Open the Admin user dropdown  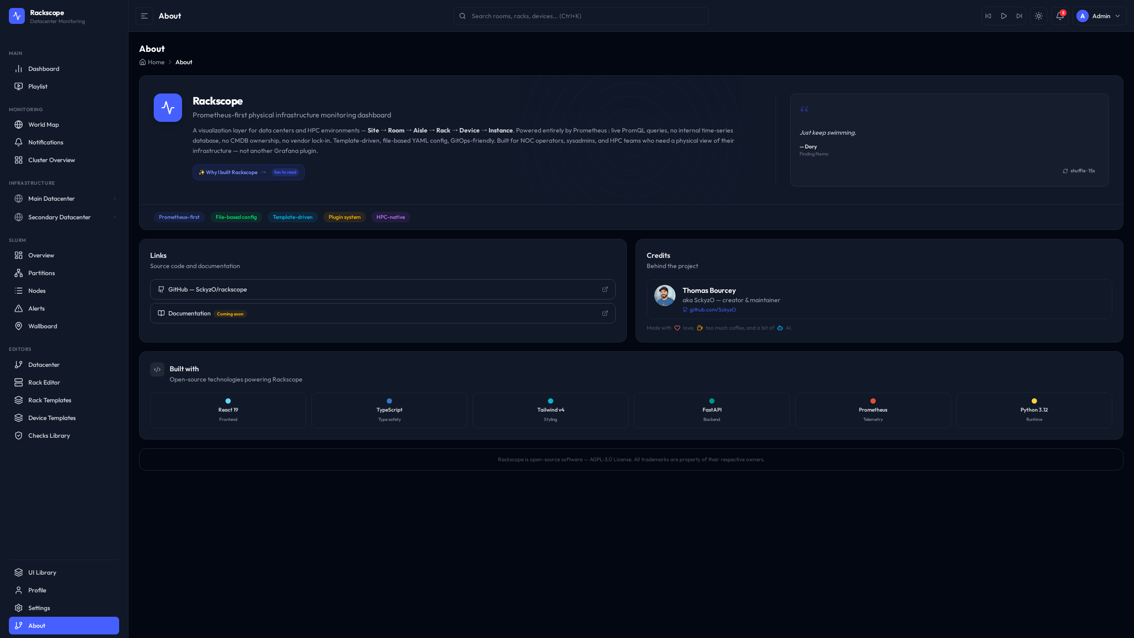[1100, 16]
